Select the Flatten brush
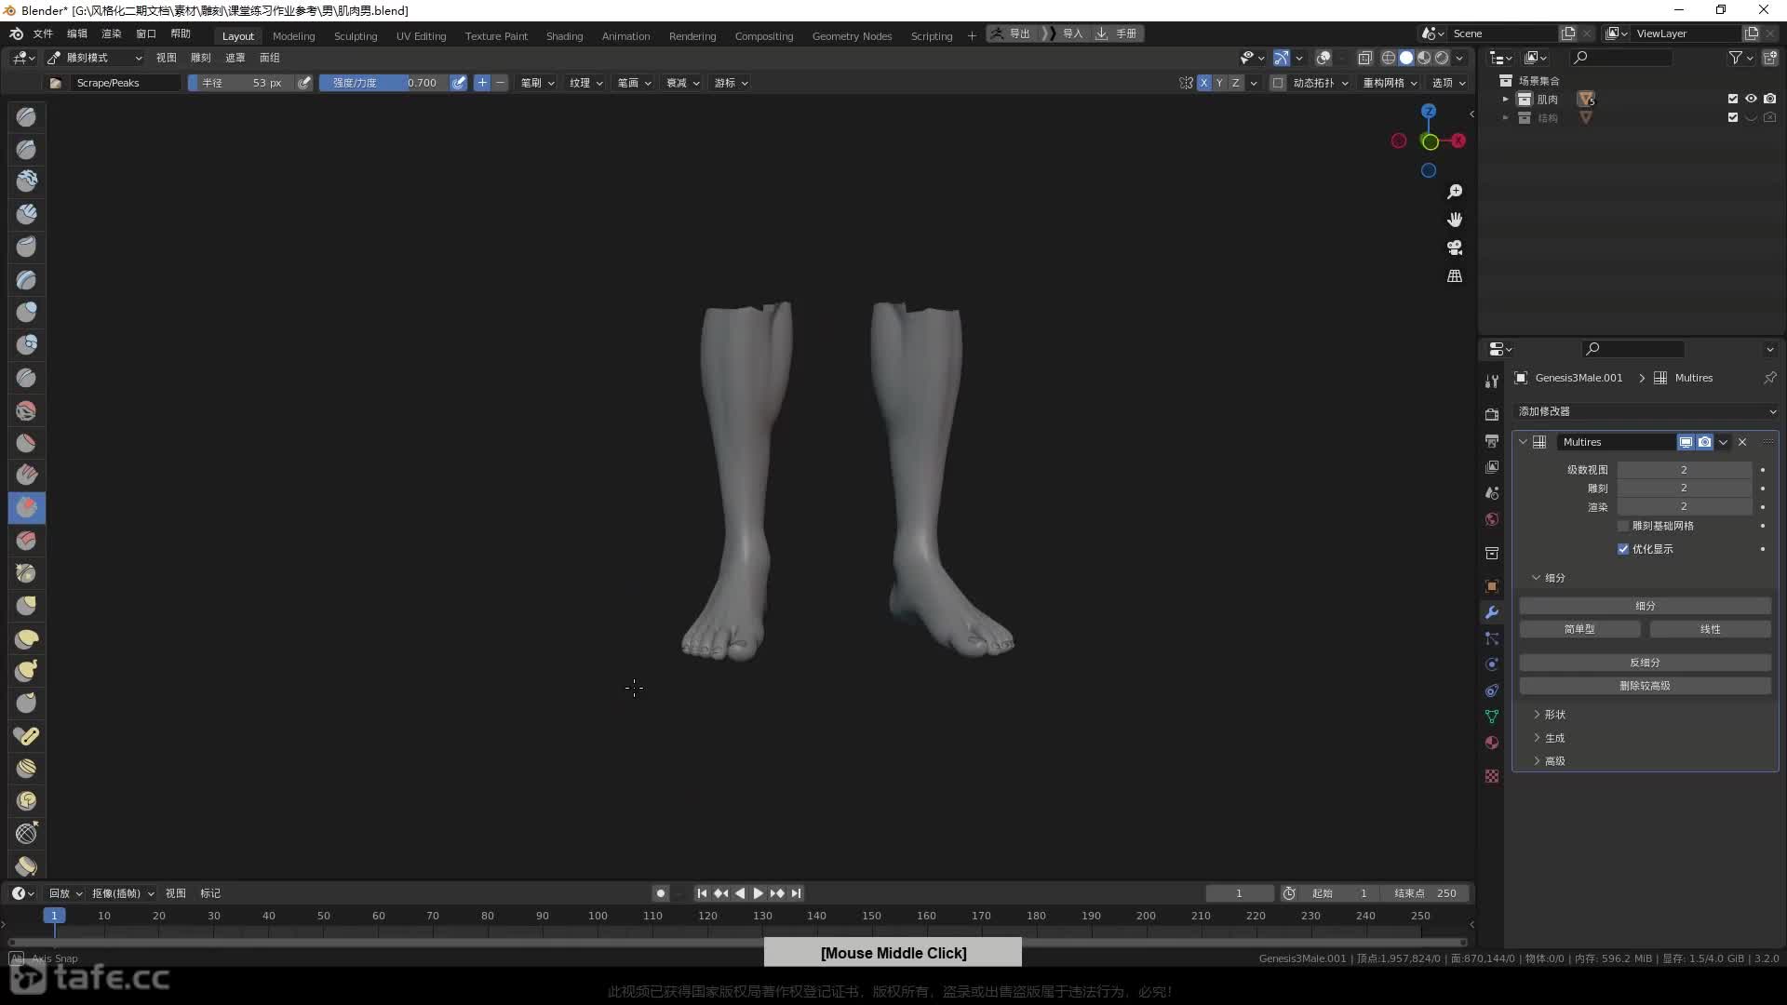Screen dimensions: 1787x1005 pyautogui.click(x=26, y=442)
